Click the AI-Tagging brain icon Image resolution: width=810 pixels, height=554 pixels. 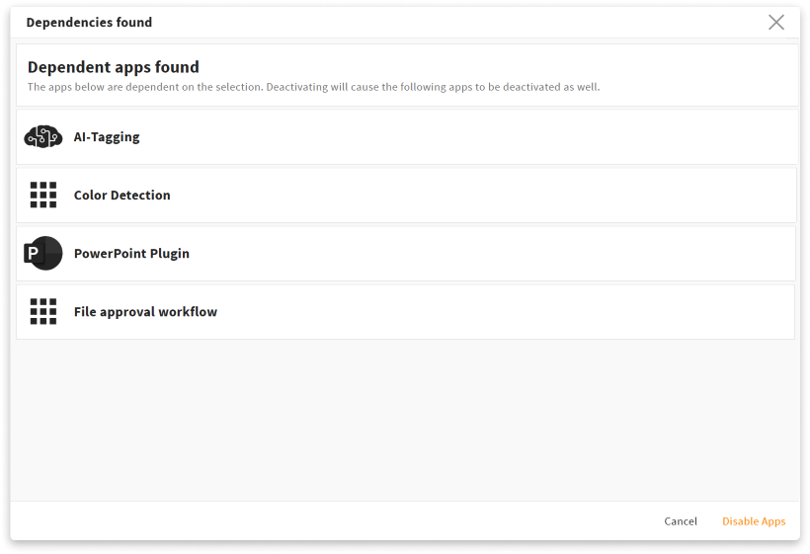[43, 137]
